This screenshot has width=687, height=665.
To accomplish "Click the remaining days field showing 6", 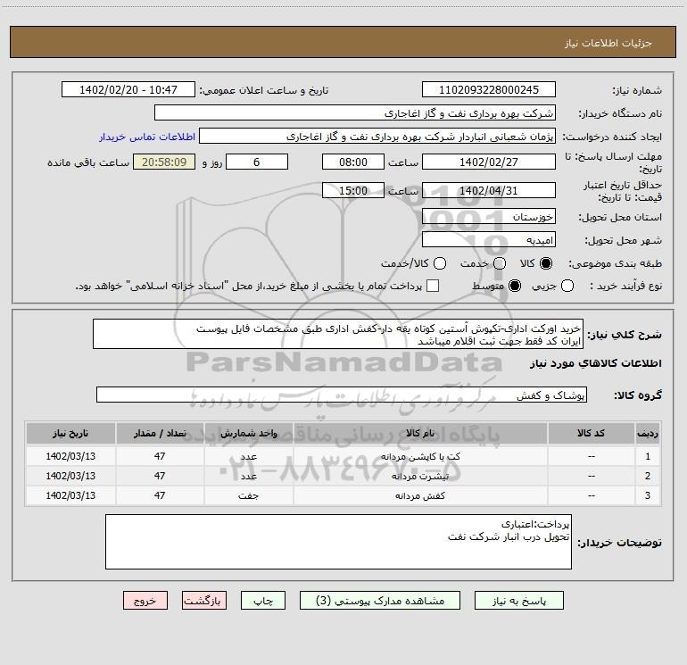I will point(257,162).
